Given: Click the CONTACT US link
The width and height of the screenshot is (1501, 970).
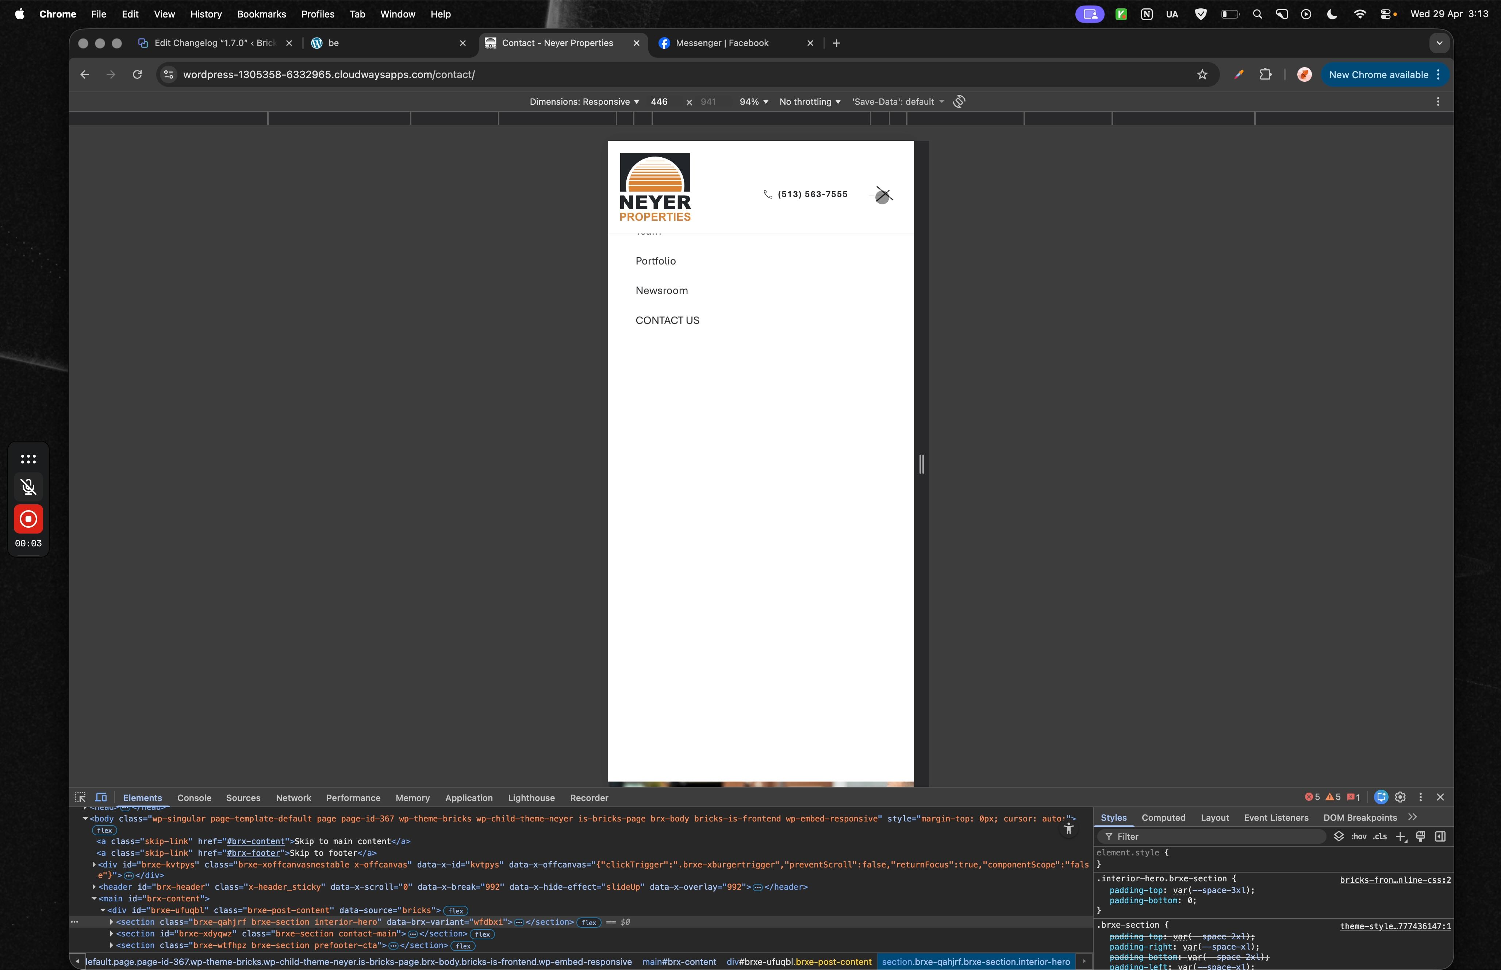Looking at the screenshot, I should pyautogui.click(x=667, y=321).
